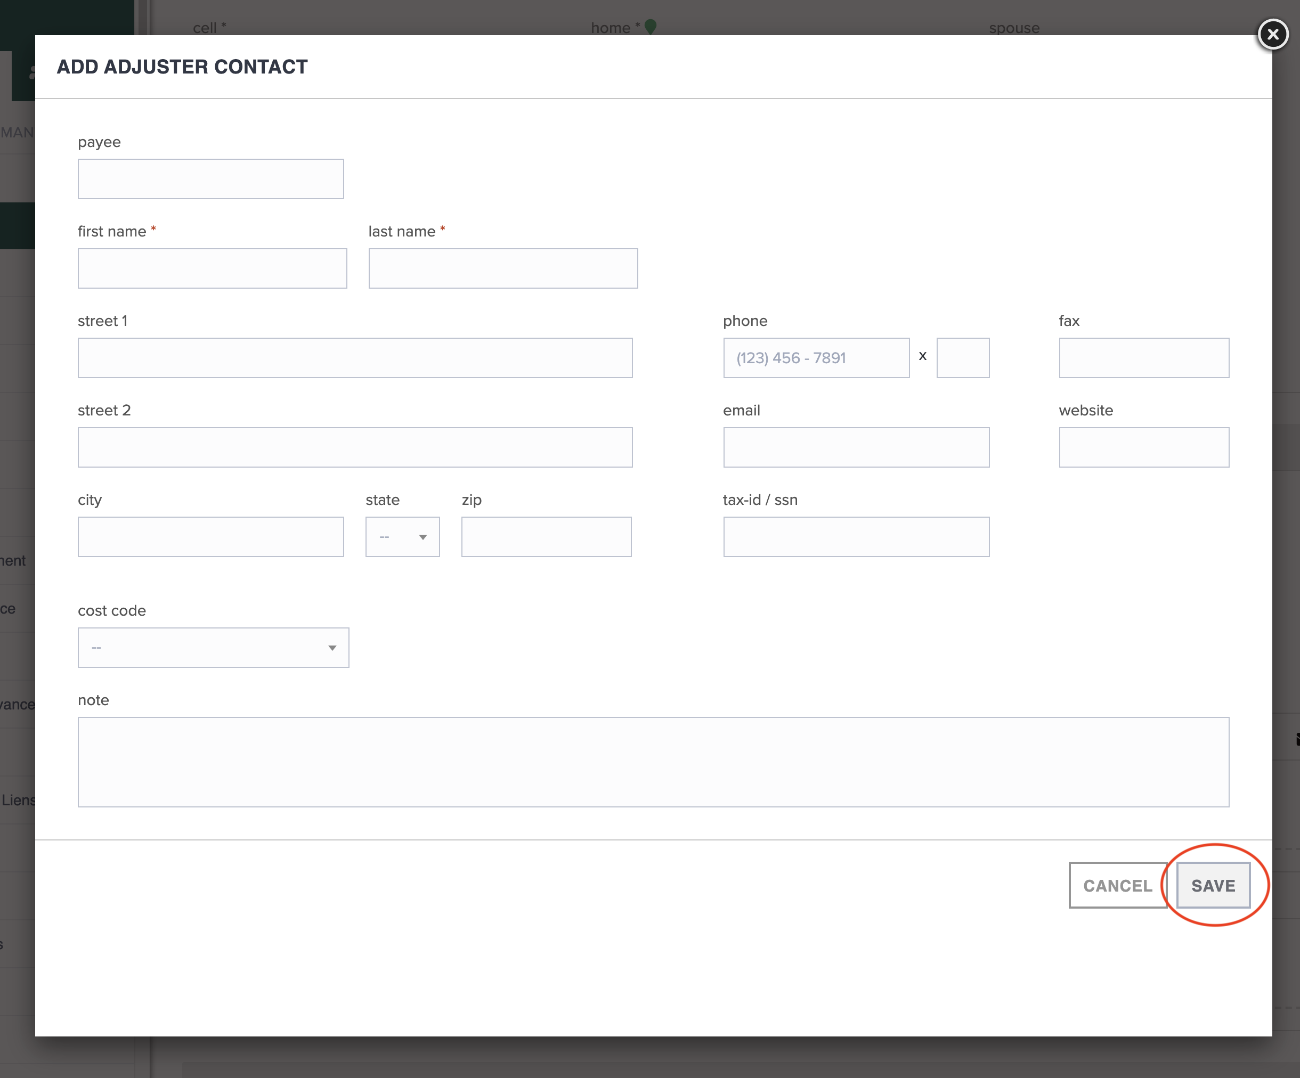The width and height of the screenshot is (1300, 1078).
Task: Click the tax-id / ssn field
Action: click(856, 536)
